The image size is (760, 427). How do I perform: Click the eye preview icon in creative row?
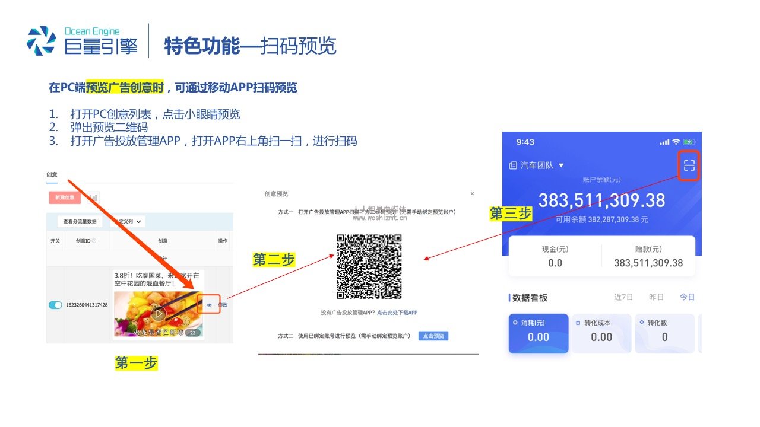[209, 305]
